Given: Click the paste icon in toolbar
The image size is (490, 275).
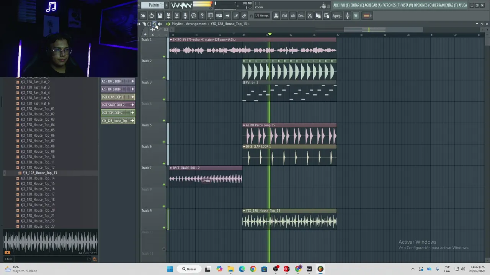Looking at the screenshot, I should 327,16.
